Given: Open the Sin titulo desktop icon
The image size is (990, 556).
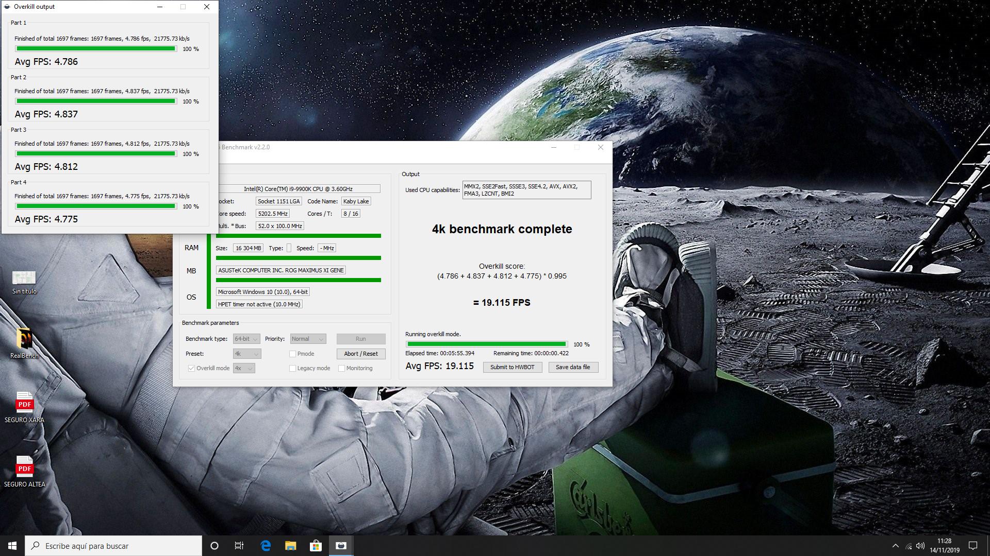Looking at the screenshot, I should (x=24, y=279).
